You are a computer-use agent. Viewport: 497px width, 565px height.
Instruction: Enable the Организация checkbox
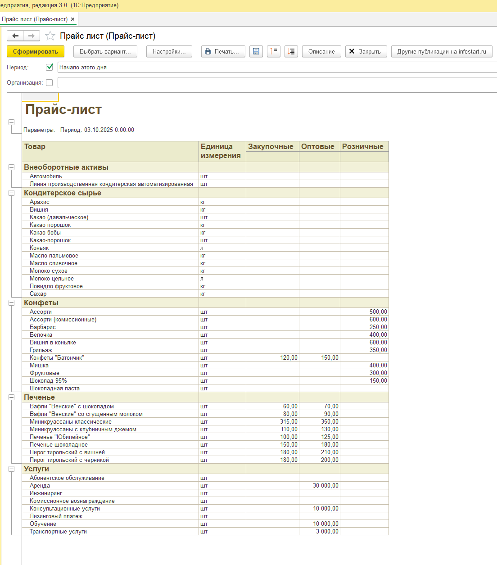tap(50, 82)
